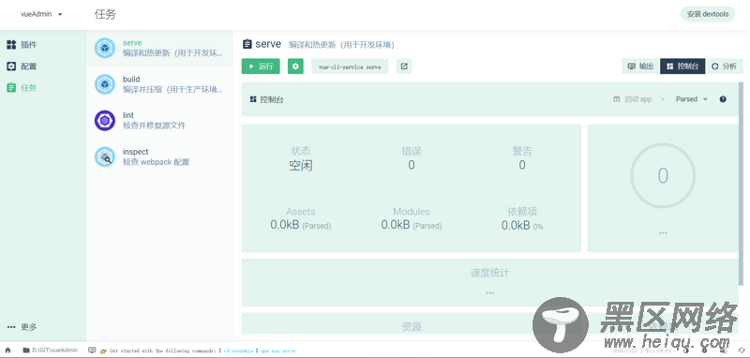Click the 错误 errors count
Screen dimensions: 750x358
412,165
